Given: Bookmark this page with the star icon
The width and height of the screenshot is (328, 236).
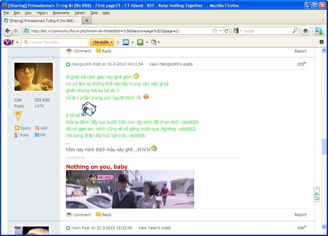Looking at the screenshot, I should (x=215, y=31).
